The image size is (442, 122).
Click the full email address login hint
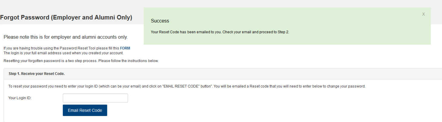click(x=63, y=53)
